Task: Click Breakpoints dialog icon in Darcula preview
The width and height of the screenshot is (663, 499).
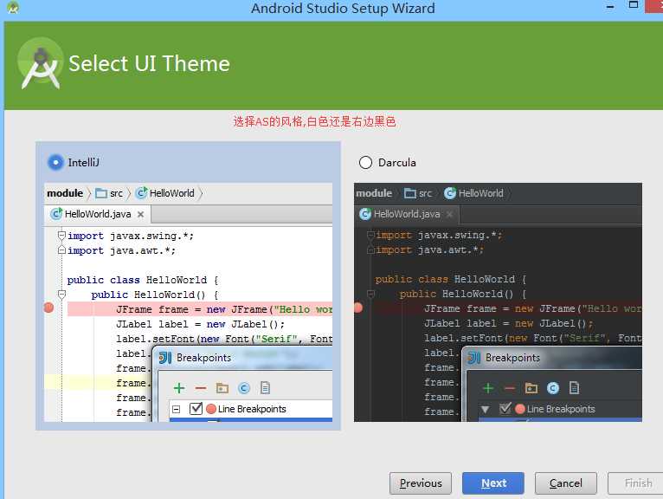Action: [x=474, y=358]
